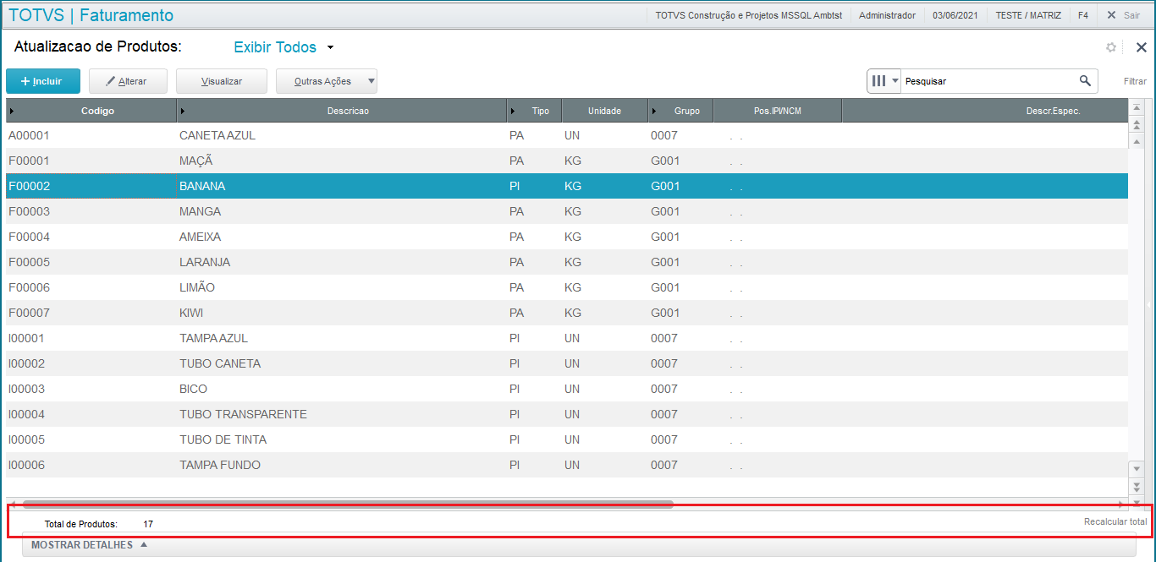
Task: Sort by the Codigo column header
Action: tap(91, 111)
